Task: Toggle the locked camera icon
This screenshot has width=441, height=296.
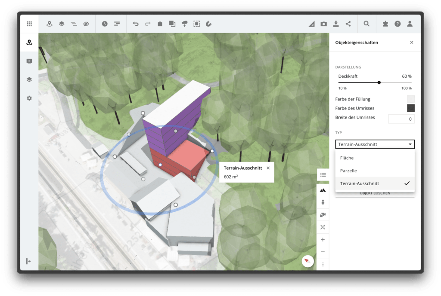Action: [323, 215]
